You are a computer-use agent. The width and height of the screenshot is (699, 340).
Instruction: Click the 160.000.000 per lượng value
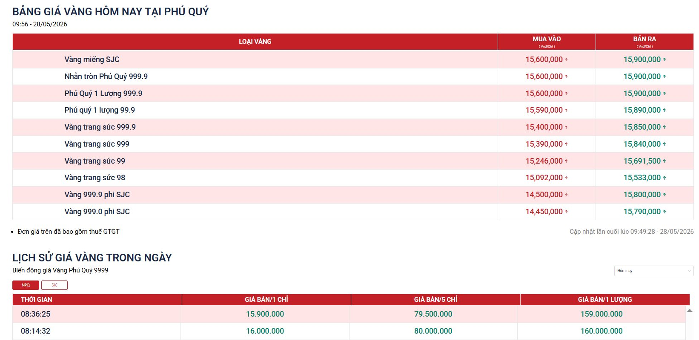pos(602,331)
